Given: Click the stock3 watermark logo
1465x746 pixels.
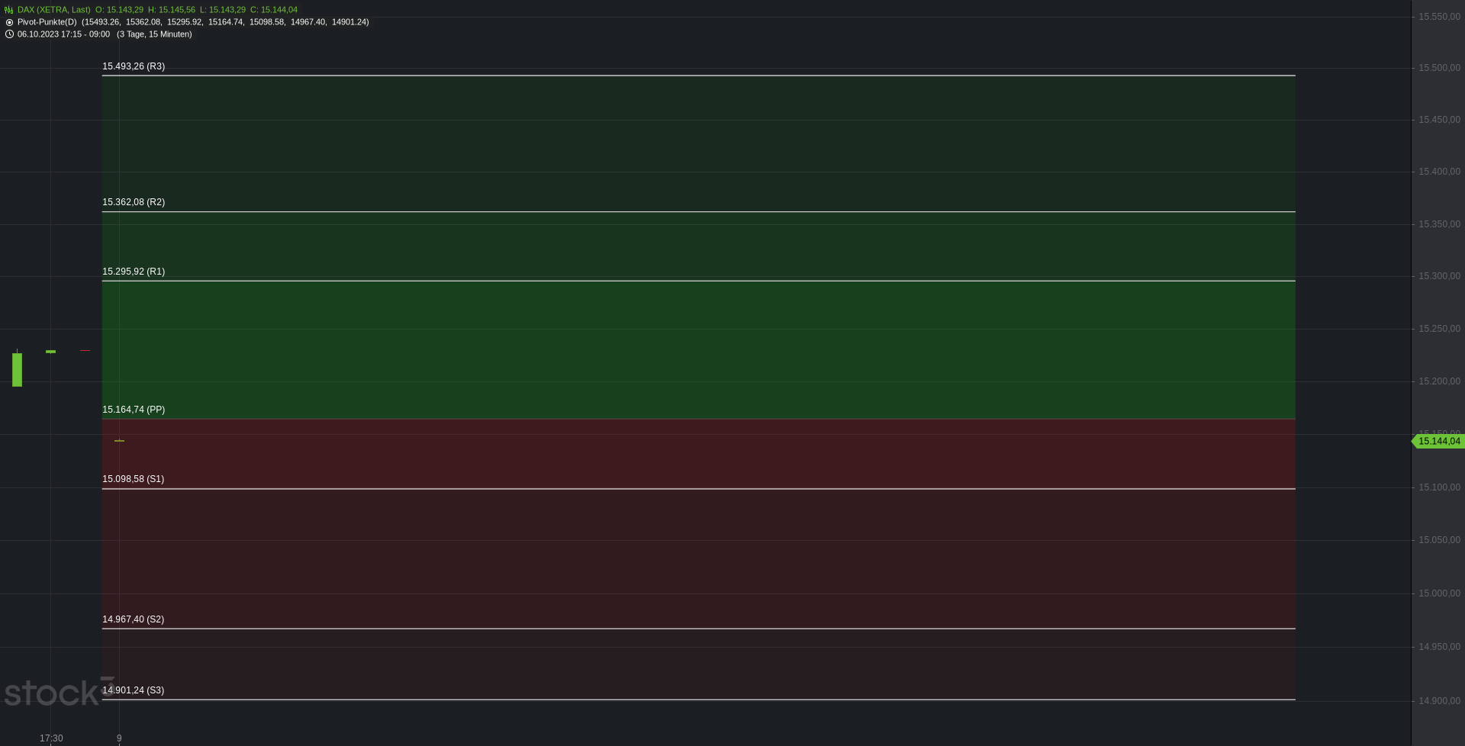Looking at the screenshot, I should click(60, 691).
